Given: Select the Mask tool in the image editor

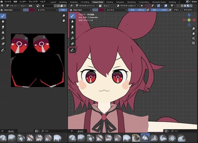Looking at the screenshot, I should 3,44.
